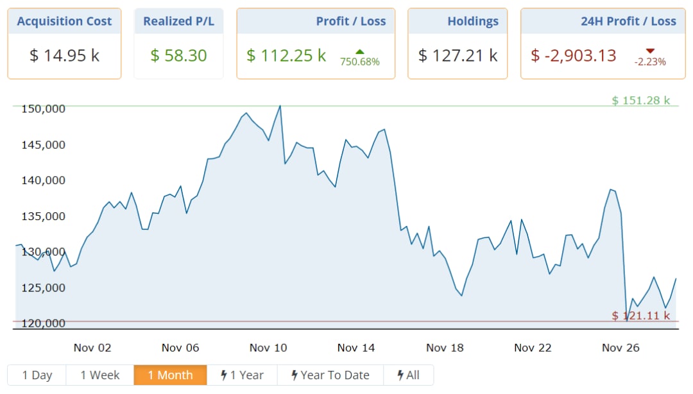
Task: Select the 1 Day time range
Action: tap(37, 375)
